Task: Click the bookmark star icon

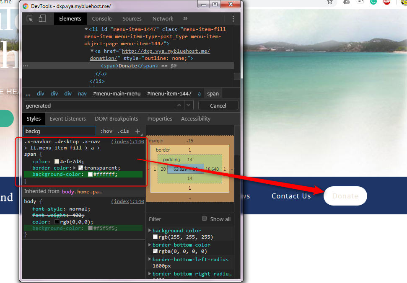Action: 331,3
